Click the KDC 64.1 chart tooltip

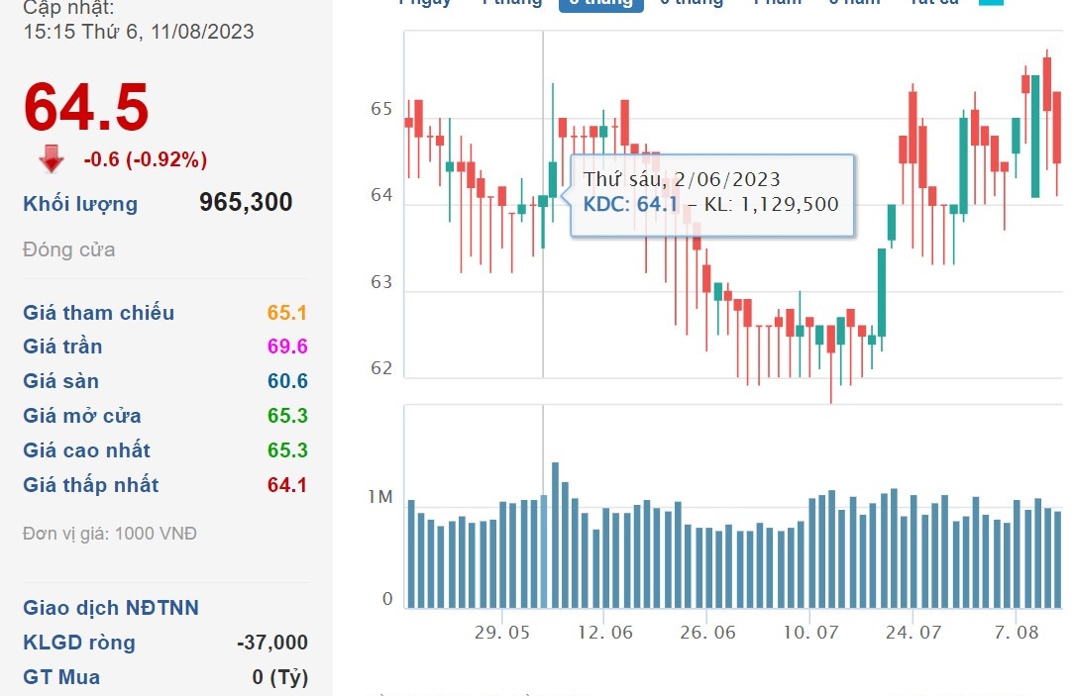point(711,193)
